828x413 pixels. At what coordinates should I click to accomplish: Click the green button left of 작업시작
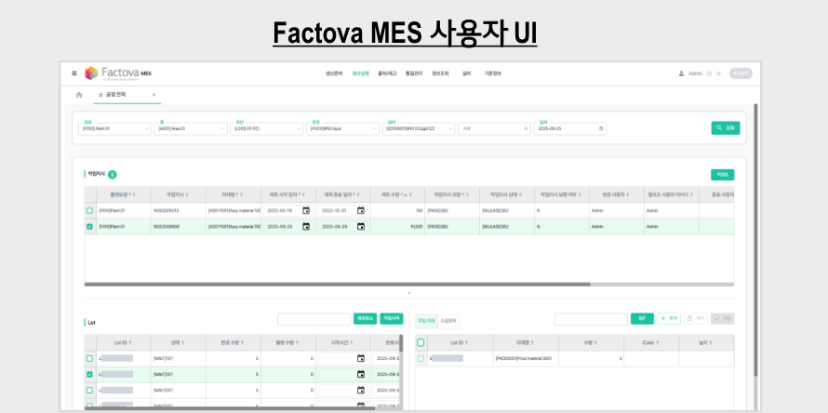[x=365, y=318]
